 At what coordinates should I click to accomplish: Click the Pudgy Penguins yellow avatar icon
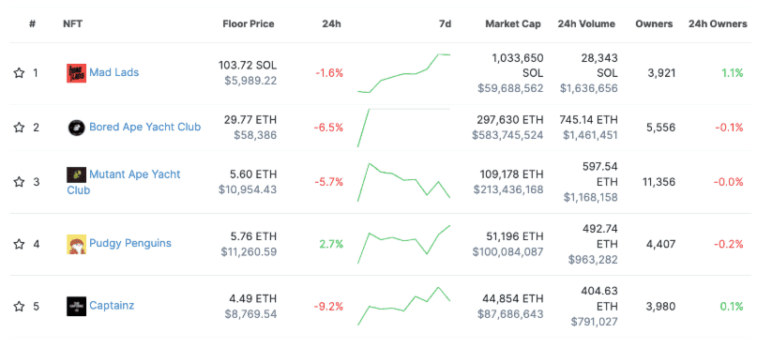76,244
